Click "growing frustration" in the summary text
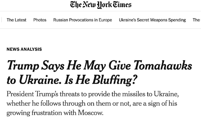The height and width of the screenshot is (125, 201). tap(31, 112)
